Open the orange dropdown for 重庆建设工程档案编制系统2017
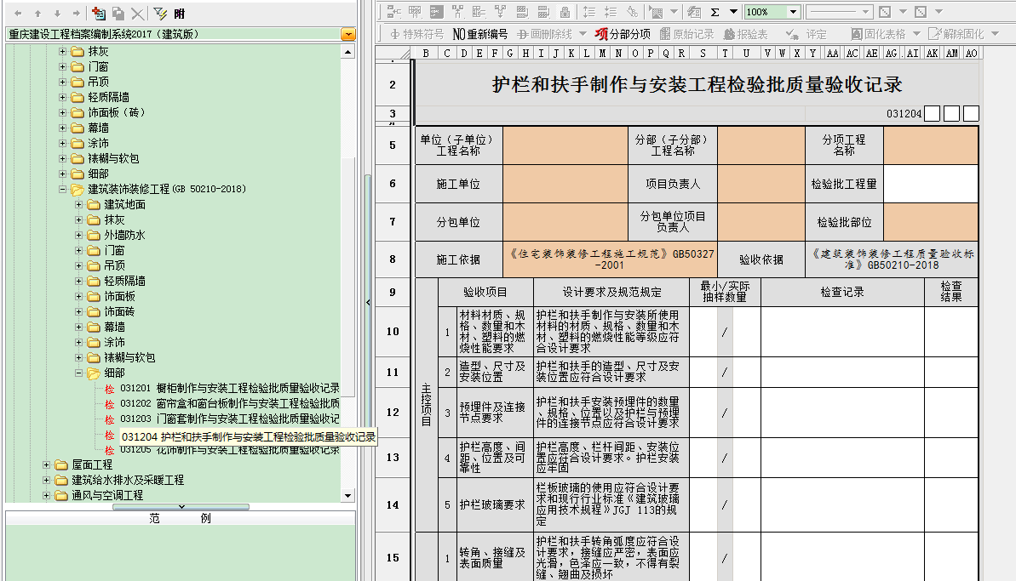This screenshot has width=1016, height=581. coord(347,34)
